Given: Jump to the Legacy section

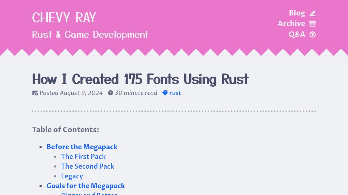Looking at the screenshot, I should point(72,176).
